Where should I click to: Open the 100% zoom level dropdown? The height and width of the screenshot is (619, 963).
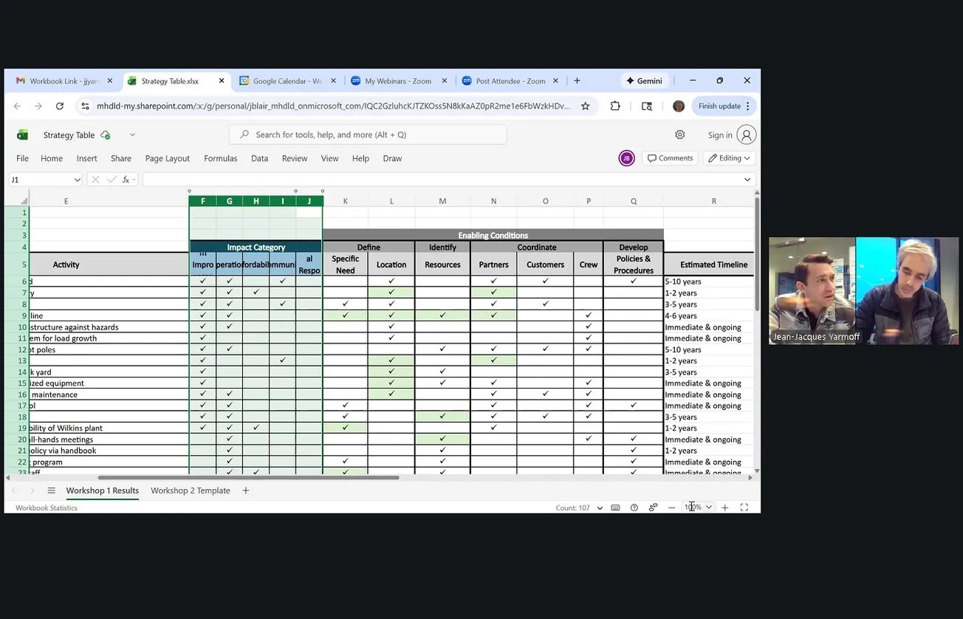[709, 507]
